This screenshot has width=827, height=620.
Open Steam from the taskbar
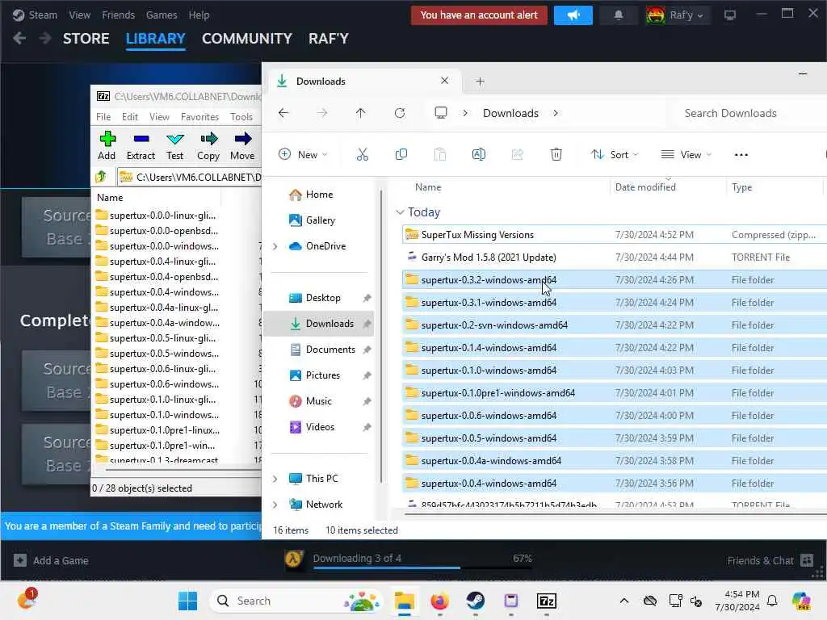pos(475,601)
